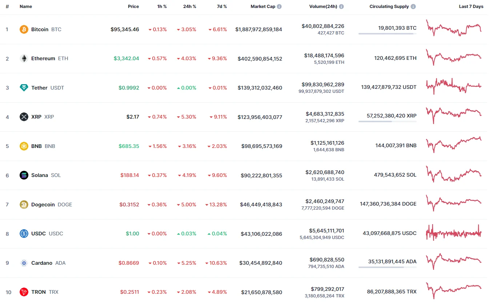Click the Solana logo icon
The height and width of the screenshot is (305, 489).
[24, 175]
